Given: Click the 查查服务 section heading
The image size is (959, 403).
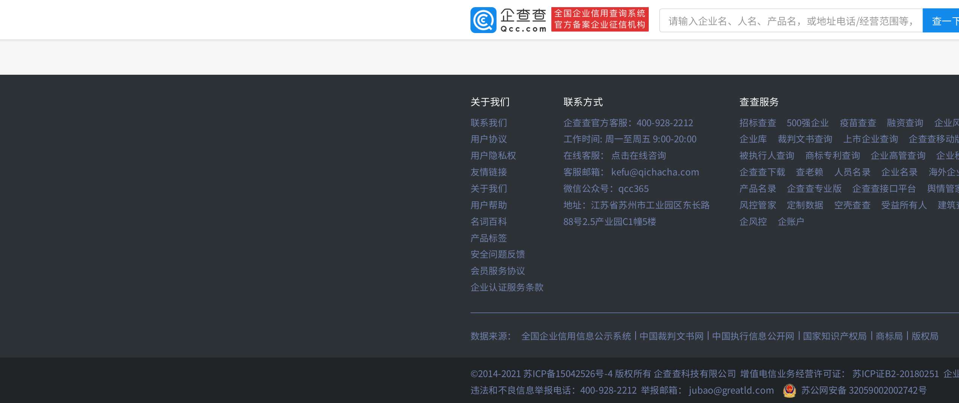Looking at the screenshot, I should coord(759,102).
